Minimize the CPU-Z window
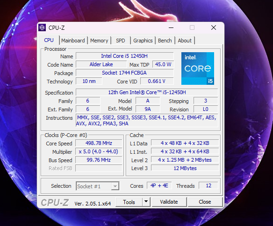Screen dimensions: 273x226 click(x=171, y=28)
